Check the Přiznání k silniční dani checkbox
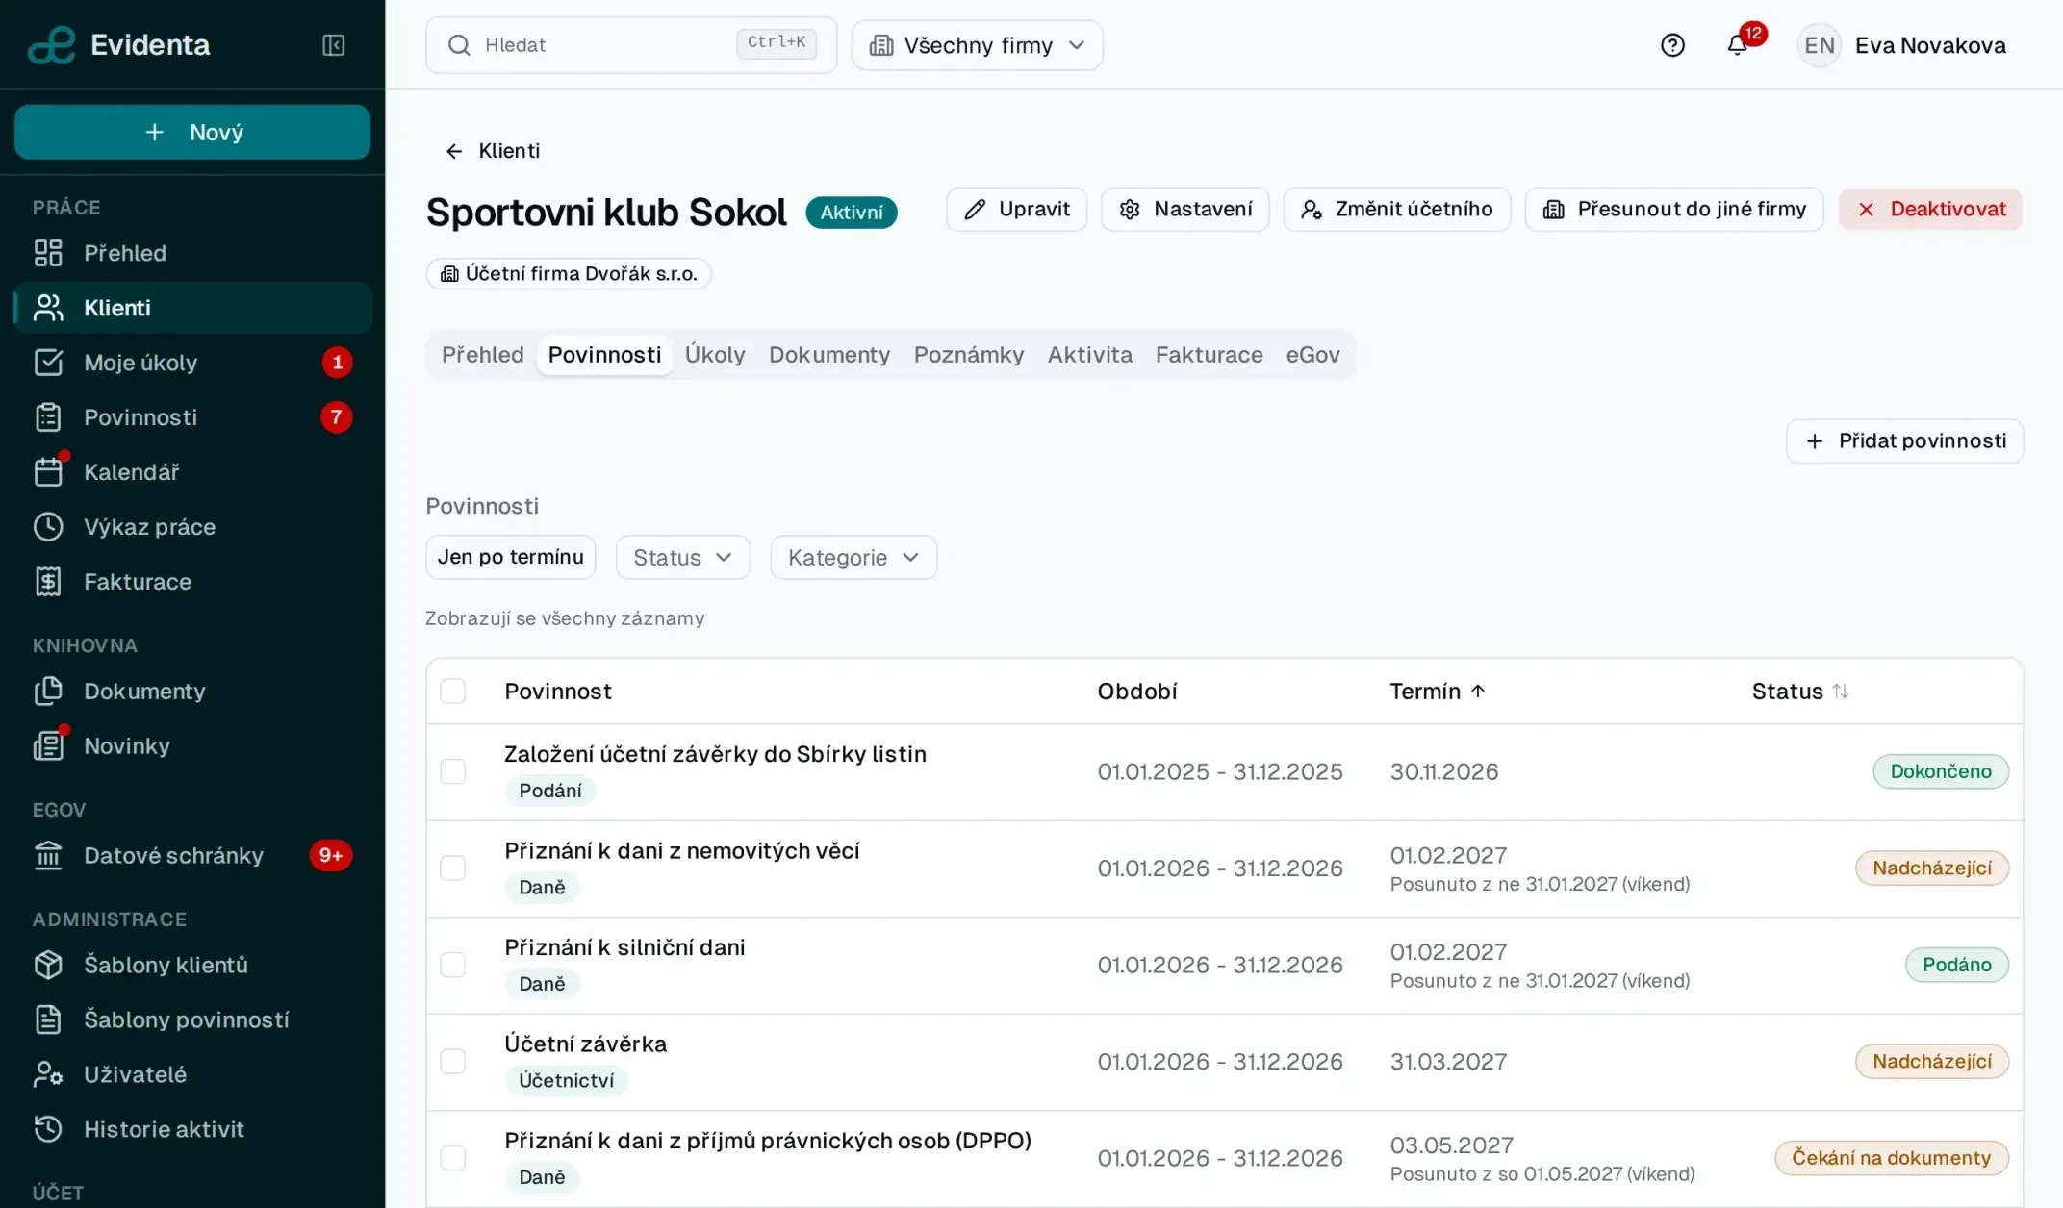 (453, 965)
